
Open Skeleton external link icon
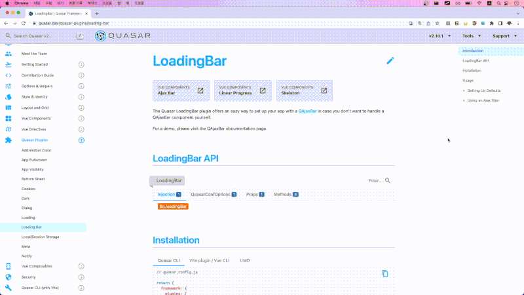point(324,90)
